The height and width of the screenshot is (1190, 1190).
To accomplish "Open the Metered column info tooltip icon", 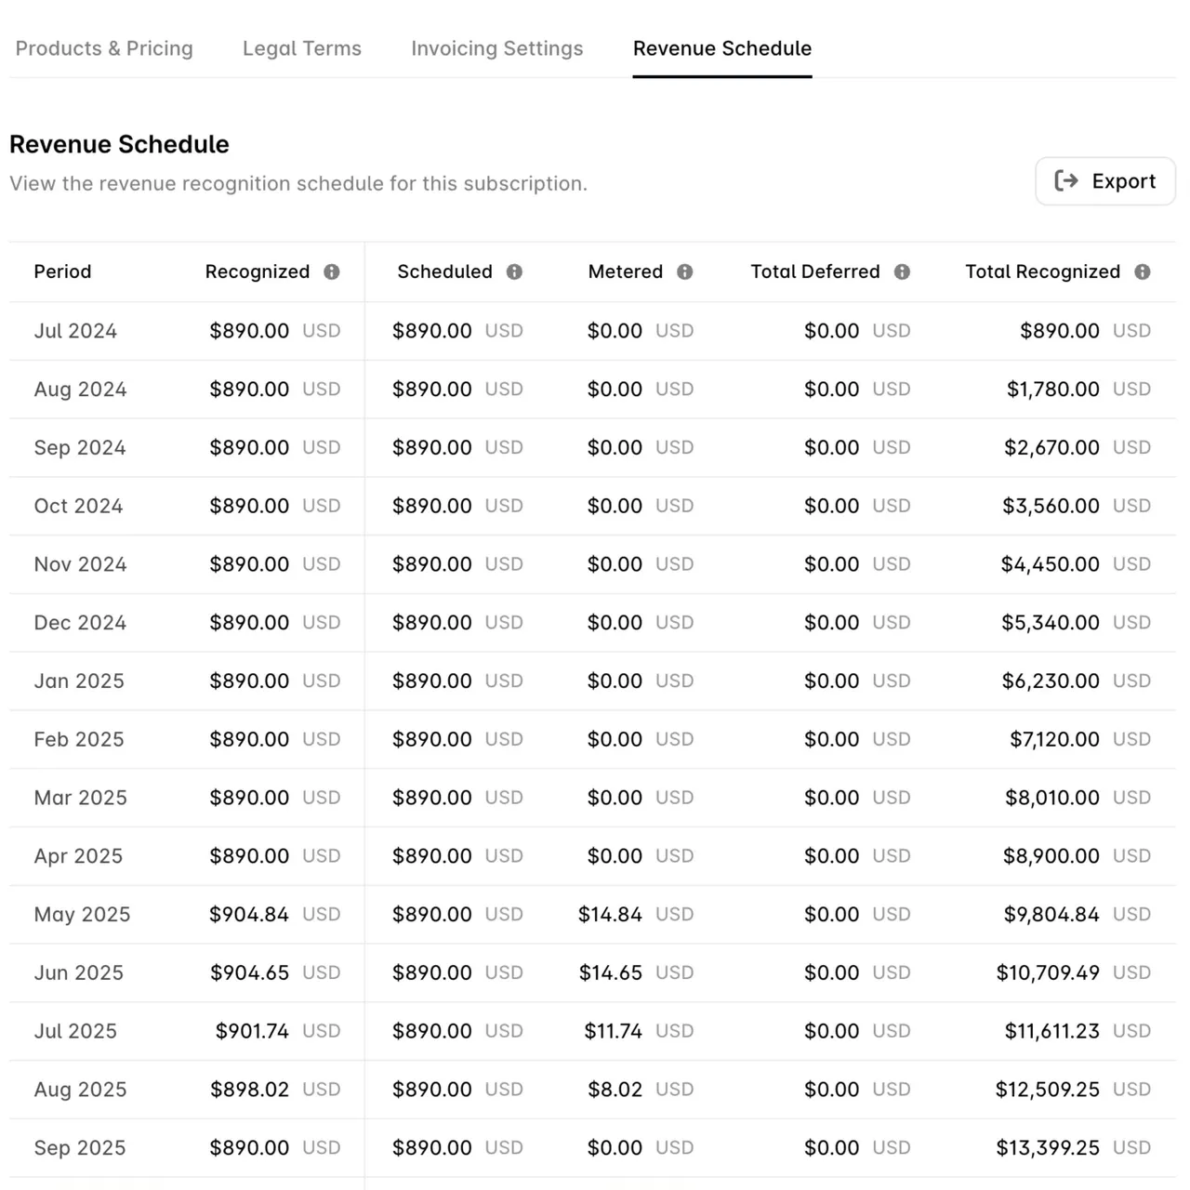I will click(685, 272).
